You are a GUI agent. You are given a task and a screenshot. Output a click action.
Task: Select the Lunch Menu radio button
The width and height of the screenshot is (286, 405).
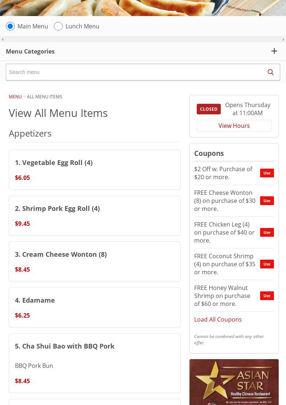(x=58, y=26)
